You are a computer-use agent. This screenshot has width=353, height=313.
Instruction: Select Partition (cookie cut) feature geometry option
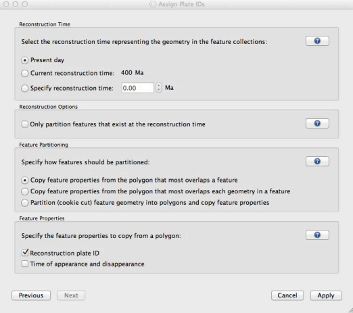pos(24,203)
